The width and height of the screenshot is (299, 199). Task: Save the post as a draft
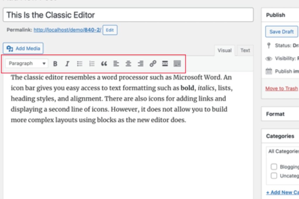(281, 32)
